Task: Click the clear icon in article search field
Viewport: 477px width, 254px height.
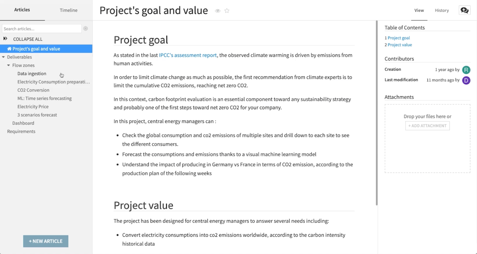Action: [85, 29]
